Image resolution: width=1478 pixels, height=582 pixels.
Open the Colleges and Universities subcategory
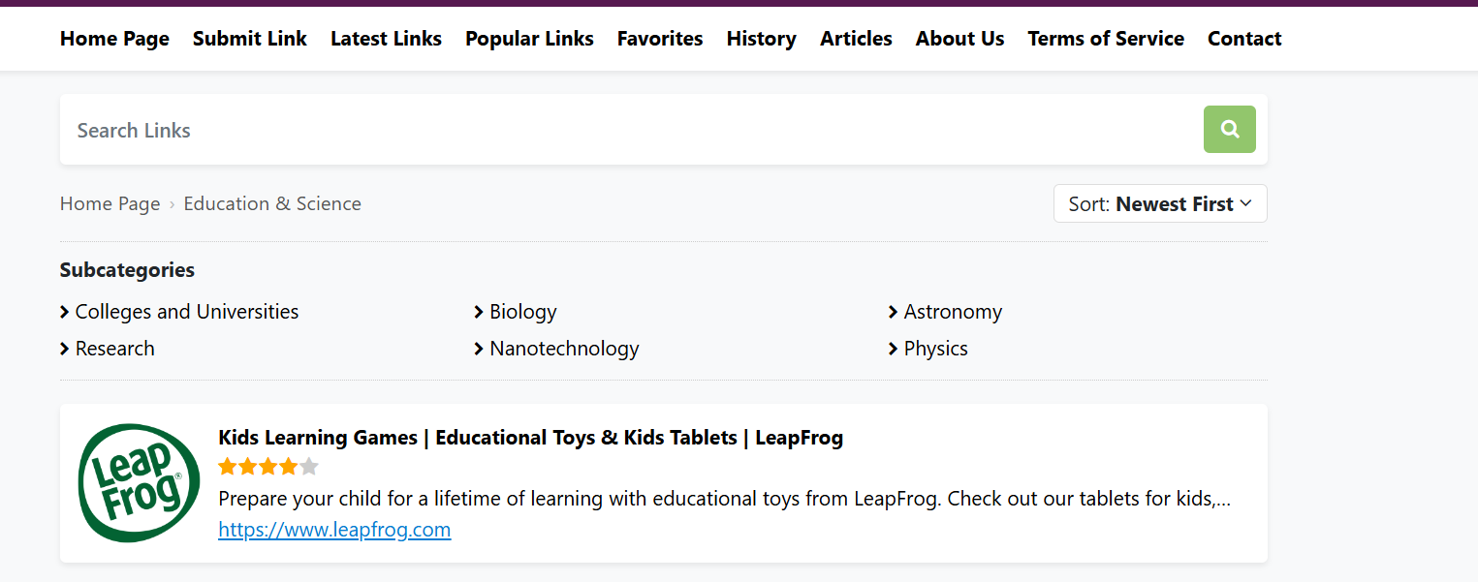pos(186,312)
